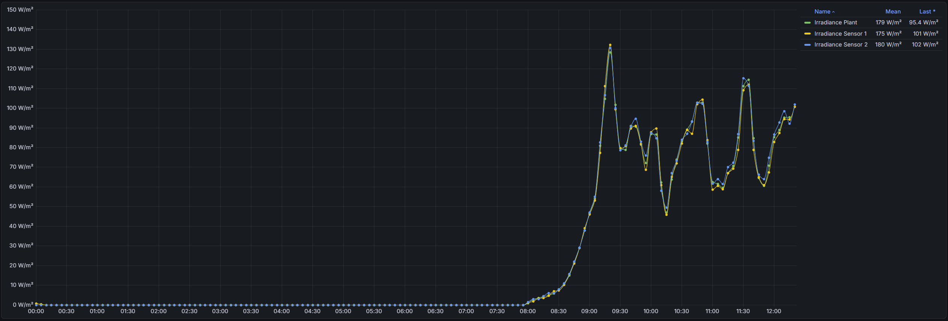Click the 180 W/m² mean value
Screen dimensions: 948x321
888,45
